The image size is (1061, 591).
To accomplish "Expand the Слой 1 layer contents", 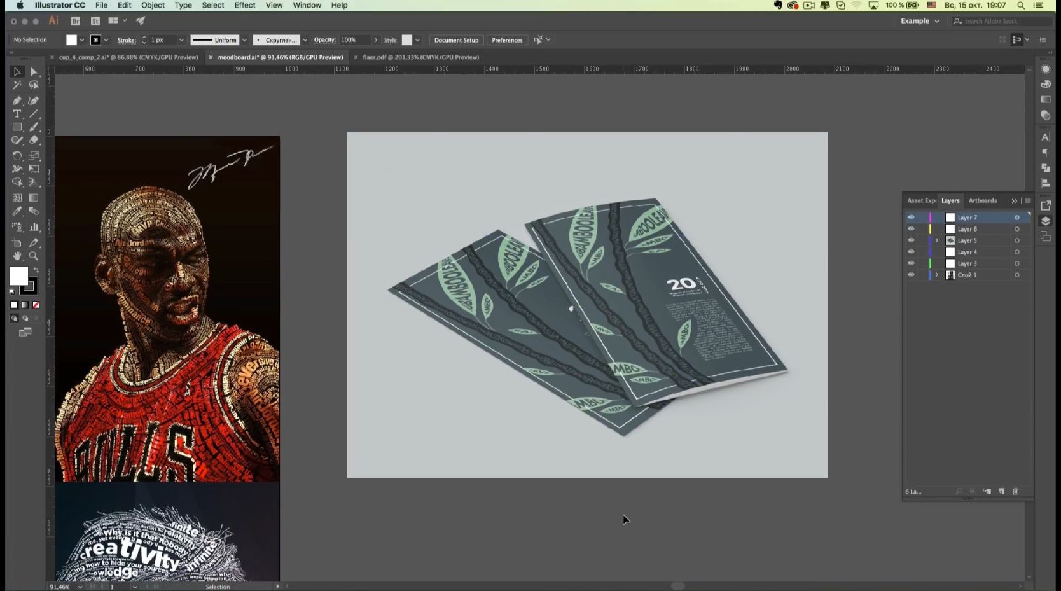I will click(x=937, y=275).
